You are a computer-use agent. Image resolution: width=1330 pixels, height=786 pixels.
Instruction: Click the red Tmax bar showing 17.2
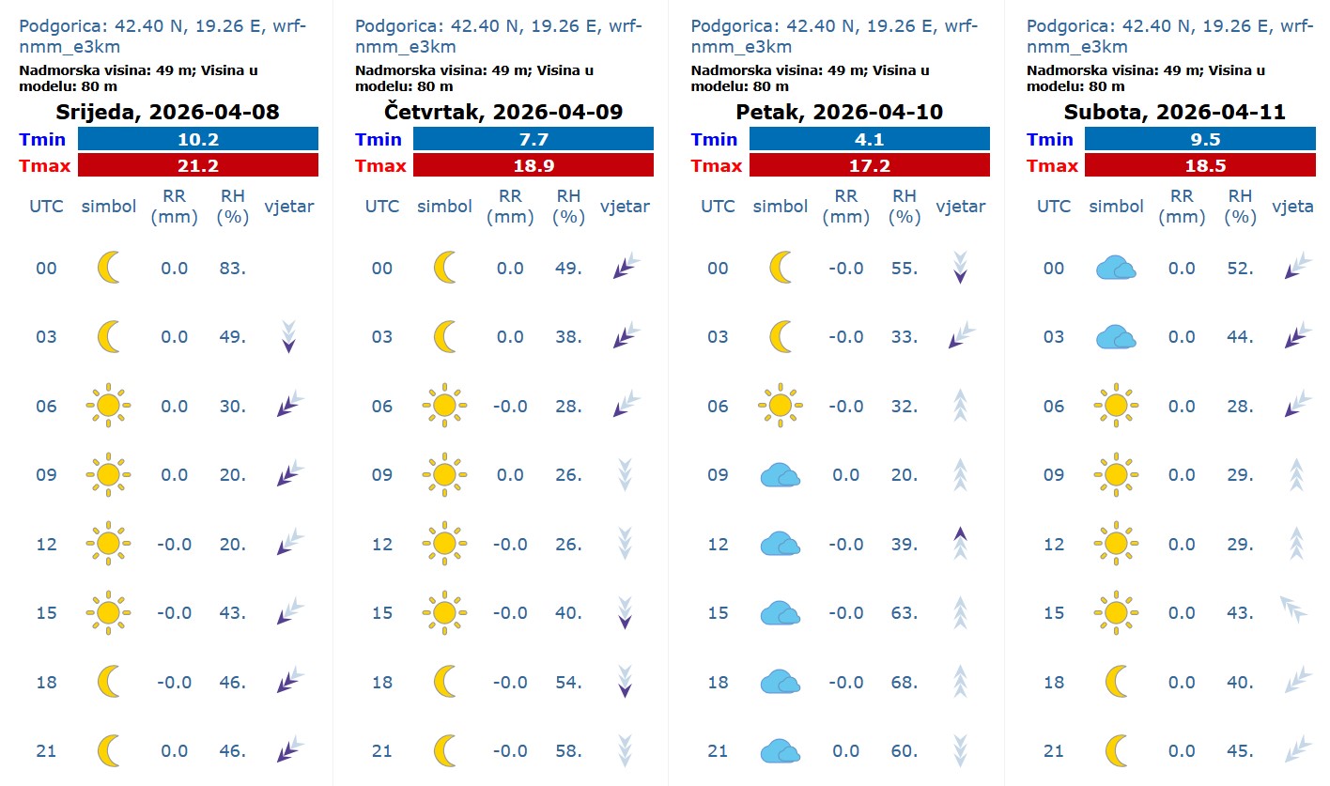coord(869,165)
